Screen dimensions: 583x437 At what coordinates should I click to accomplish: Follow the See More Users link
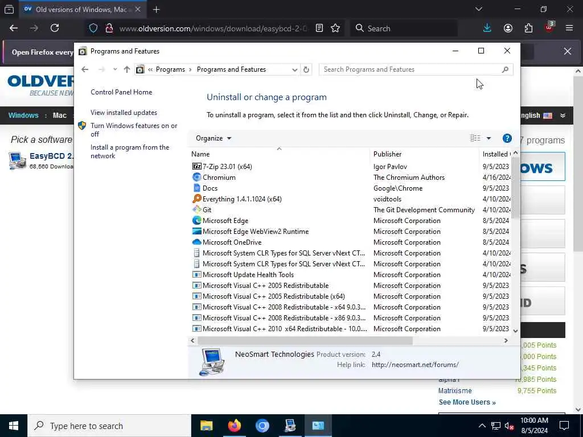pyautogui.click(x=467, y=402)
